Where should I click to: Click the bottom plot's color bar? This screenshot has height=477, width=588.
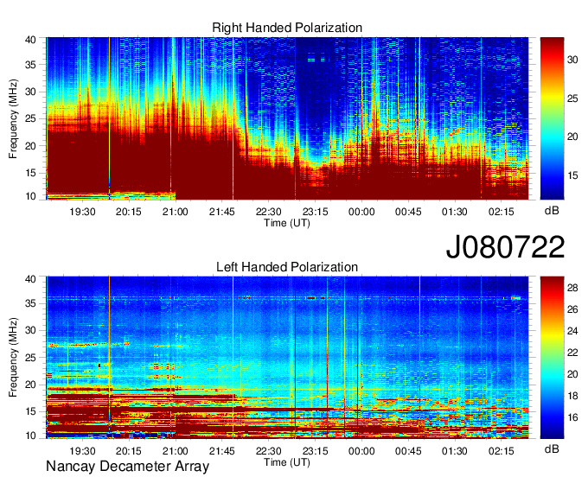(552, 358)
